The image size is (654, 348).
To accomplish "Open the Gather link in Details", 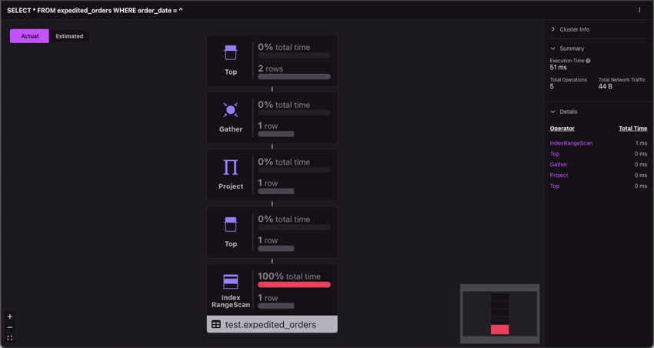I will click(559, 165).
